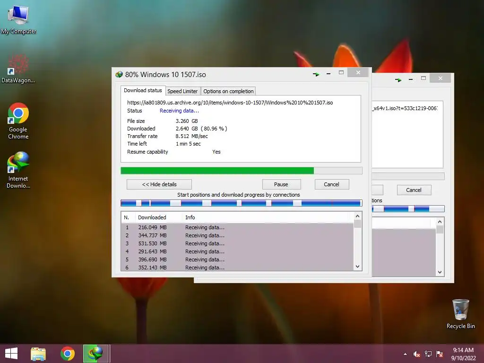The image size is (484, 363).
Task: Click the Windows Start button
Action: (x=11, y=354)
